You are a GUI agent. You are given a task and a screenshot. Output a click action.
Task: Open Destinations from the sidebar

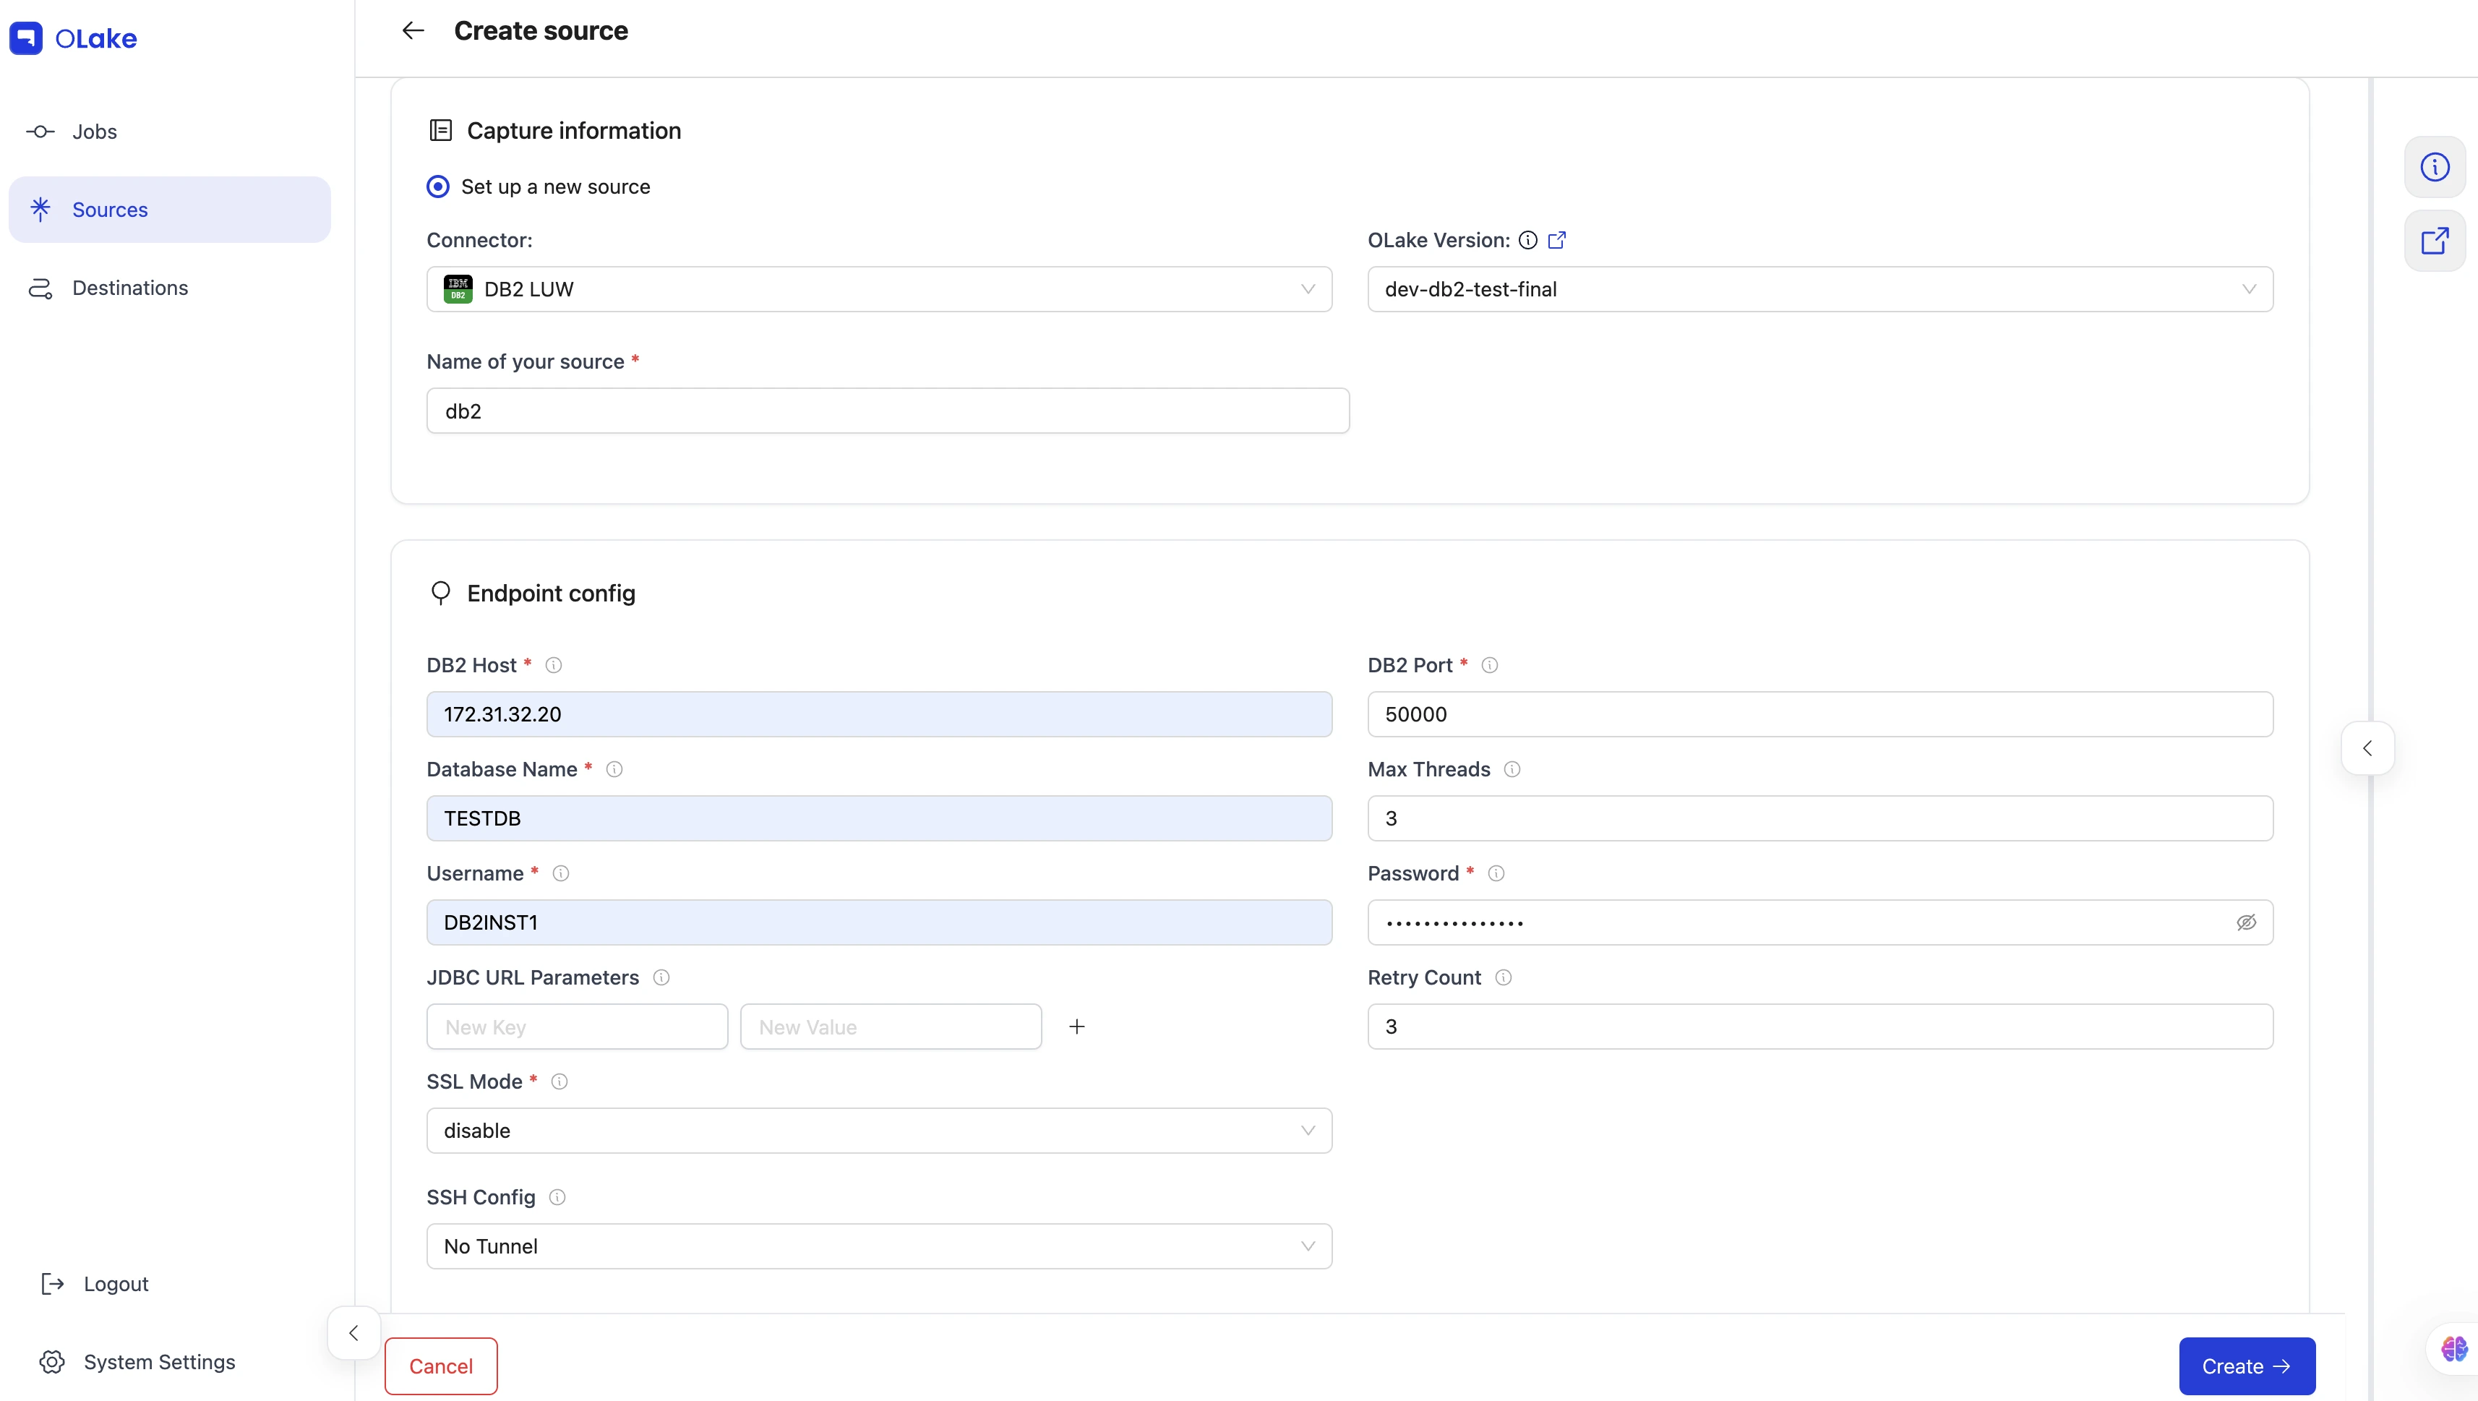pos(130,288)
